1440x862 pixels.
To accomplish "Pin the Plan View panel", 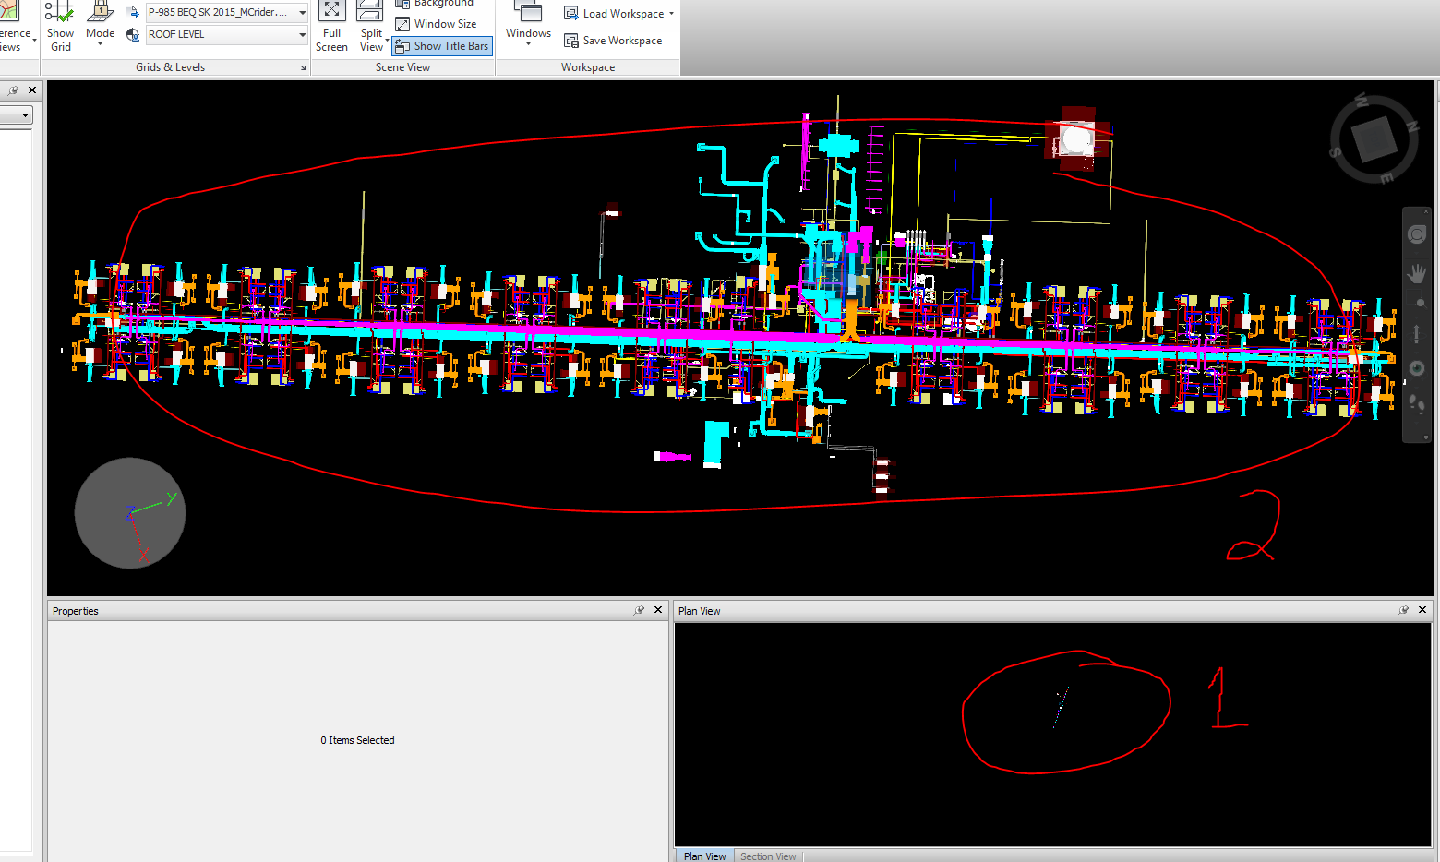I will [x=1403, y=610].
